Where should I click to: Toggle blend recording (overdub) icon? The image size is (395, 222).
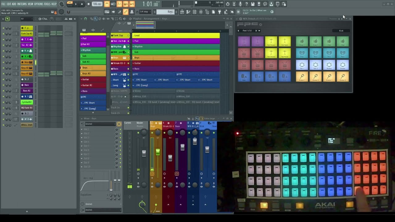coord(126,4)
